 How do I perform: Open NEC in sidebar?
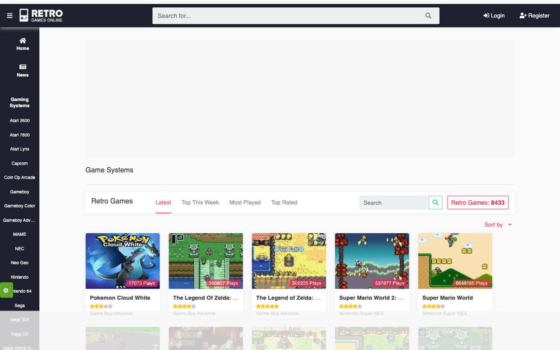point(20,249)
